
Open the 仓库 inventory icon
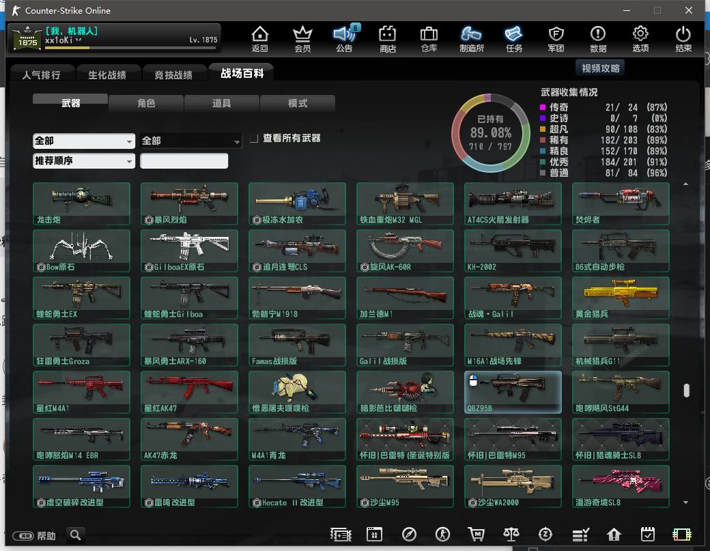click(429, 39)
